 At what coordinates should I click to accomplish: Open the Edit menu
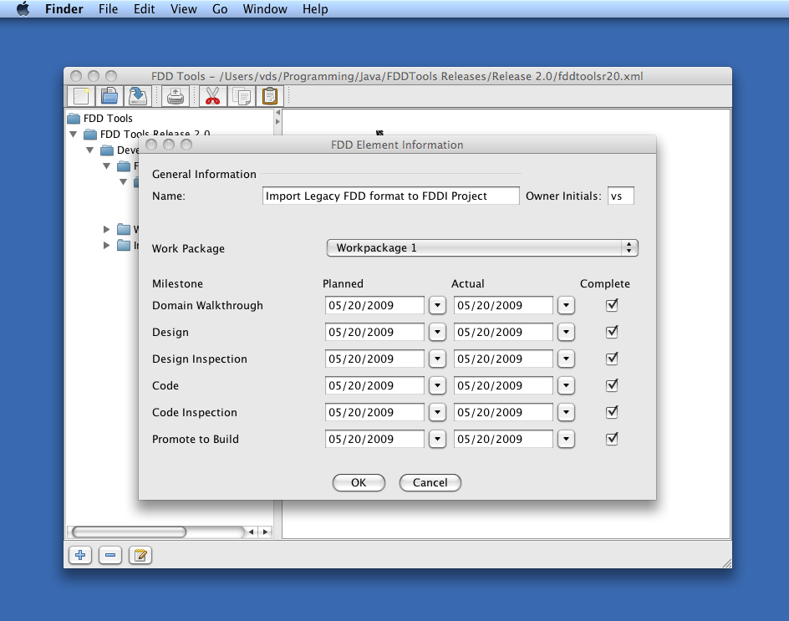click(144, 9)
